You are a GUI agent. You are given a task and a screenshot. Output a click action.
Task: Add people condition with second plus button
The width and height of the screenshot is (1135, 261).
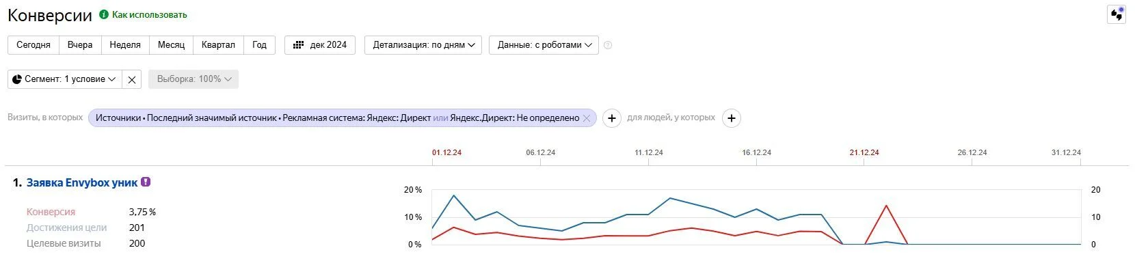click(732, 118)
